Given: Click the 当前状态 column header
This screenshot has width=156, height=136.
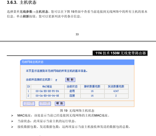Looking at the screenshot, I should (x=72, y=87).
